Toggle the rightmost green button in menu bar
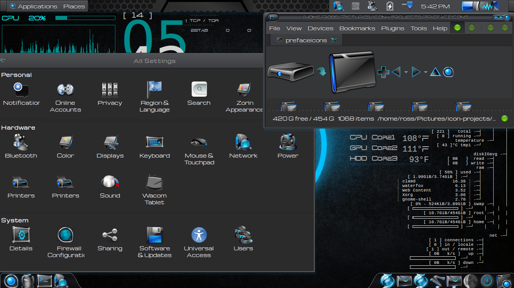Screen dimensions: 514x288 coord(505,28)
